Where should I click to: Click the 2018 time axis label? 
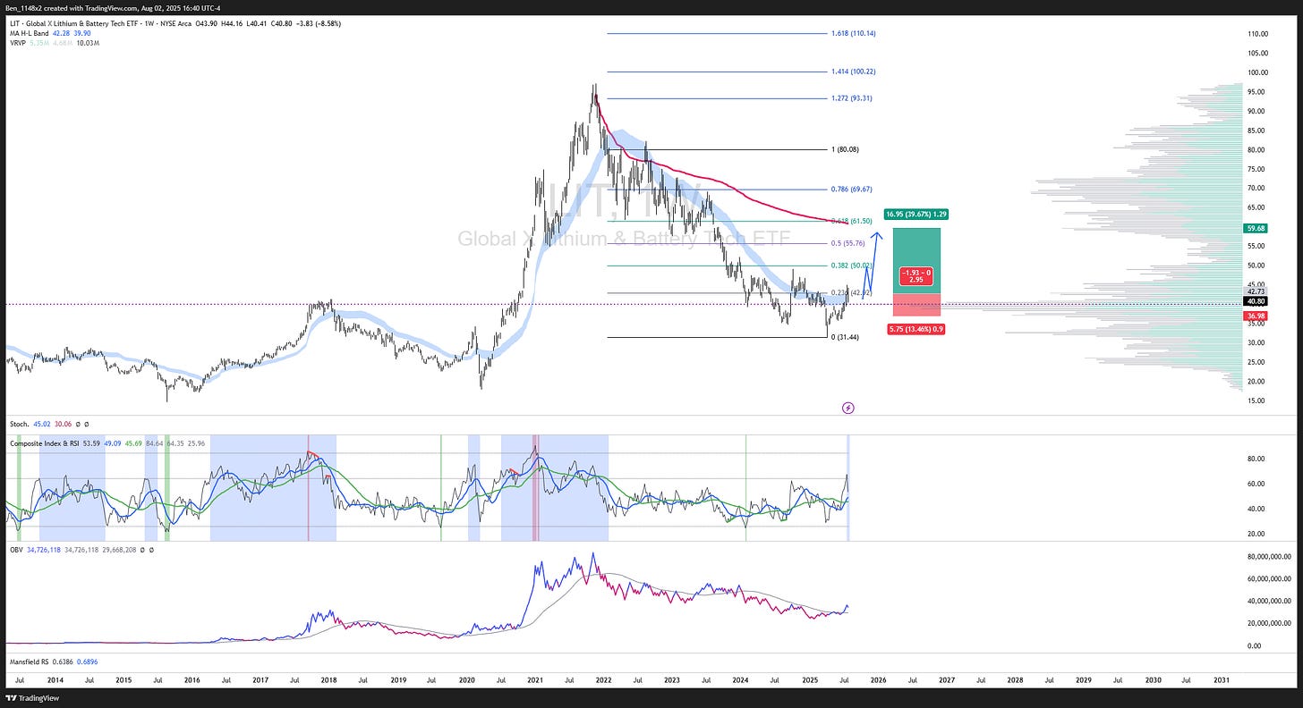pos(330,680)
